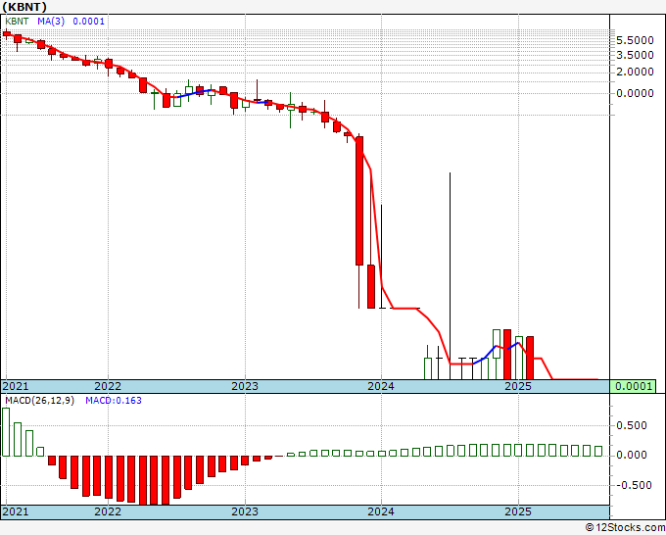This screenshot has height=535, width=666.
Task: Click the green KBNT legend label
Action: point(17,22)
